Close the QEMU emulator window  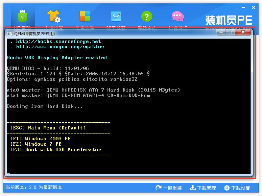pos(243,32)
